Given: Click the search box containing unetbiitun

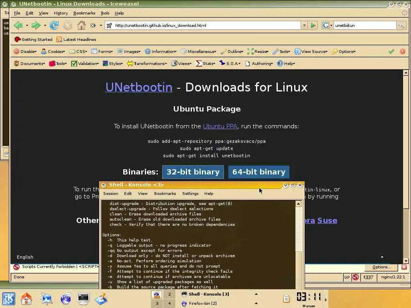Looking at the screenshot, I should tap(365, 25).
